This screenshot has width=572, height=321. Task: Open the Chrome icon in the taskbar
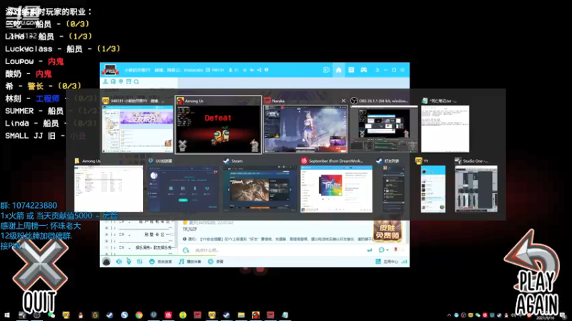pyautogui.click(x=139, y=315)
